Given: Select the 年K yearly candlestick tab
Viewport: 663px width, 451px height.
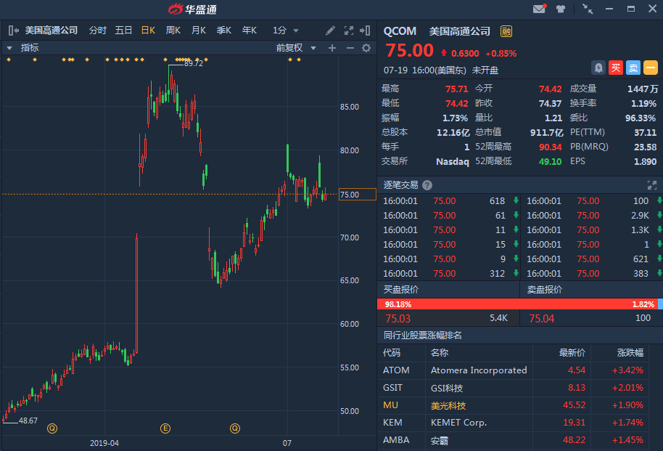Looking at the screenshot, I should click(250, 31).
